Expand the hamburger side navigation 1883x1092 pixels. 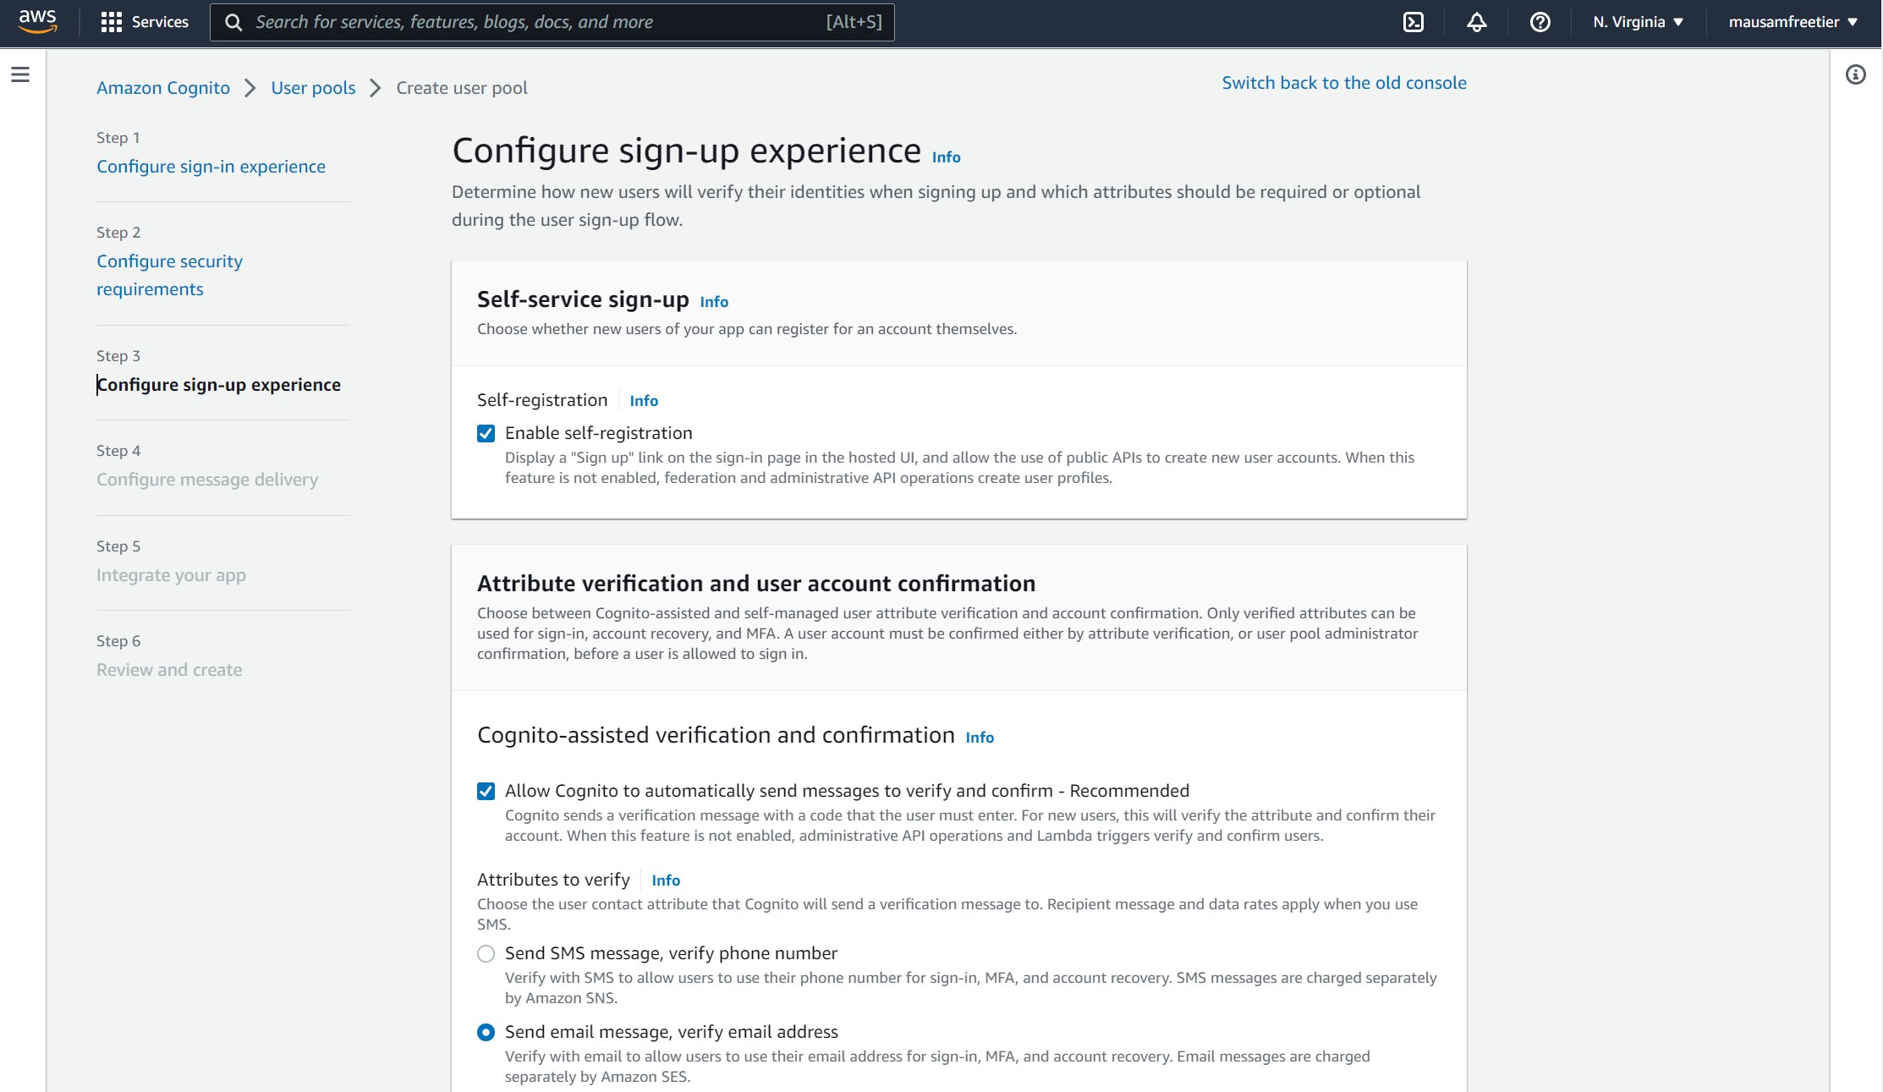(20, 75)
